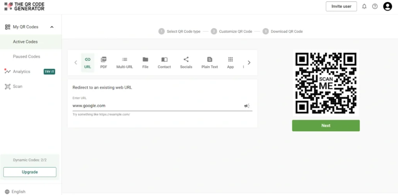Open the Analytics section
The image size is (398, 195).
click(22, 71)
